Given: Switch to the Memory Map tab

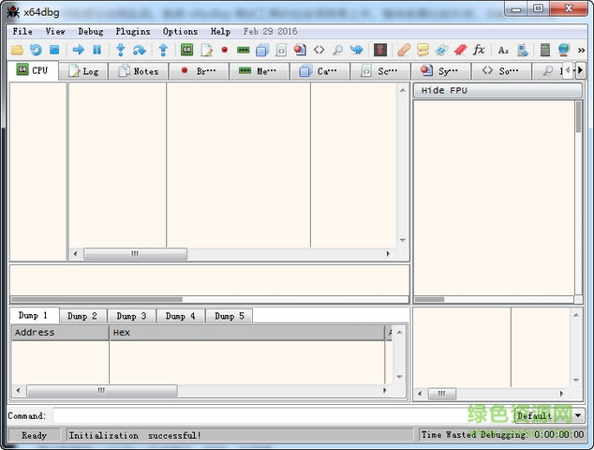Looking at the screenshot, I should click(x=260, y=71).
